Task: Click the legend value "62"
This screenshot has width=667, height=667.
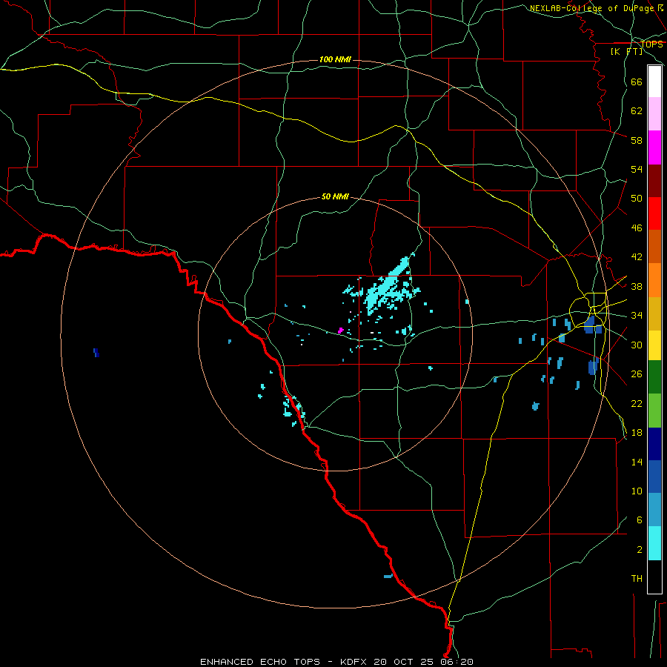Action: [x=637, y=111]
